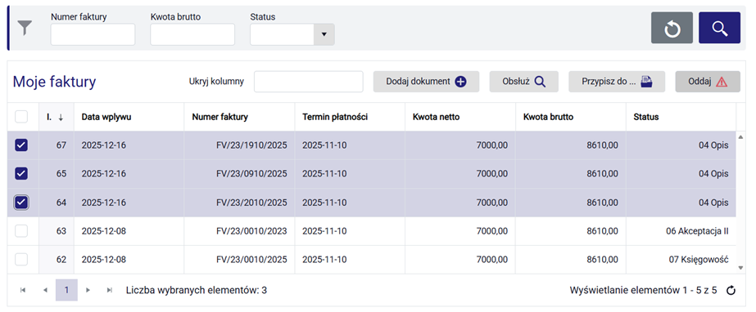Click 04 Opis status in row 67

pyautogui.click(x=681, y=145)
